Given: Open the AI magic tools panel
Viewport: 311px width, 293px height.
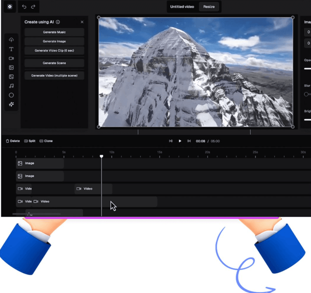Looking at the screenshot, I should click(x=11, y=104).
